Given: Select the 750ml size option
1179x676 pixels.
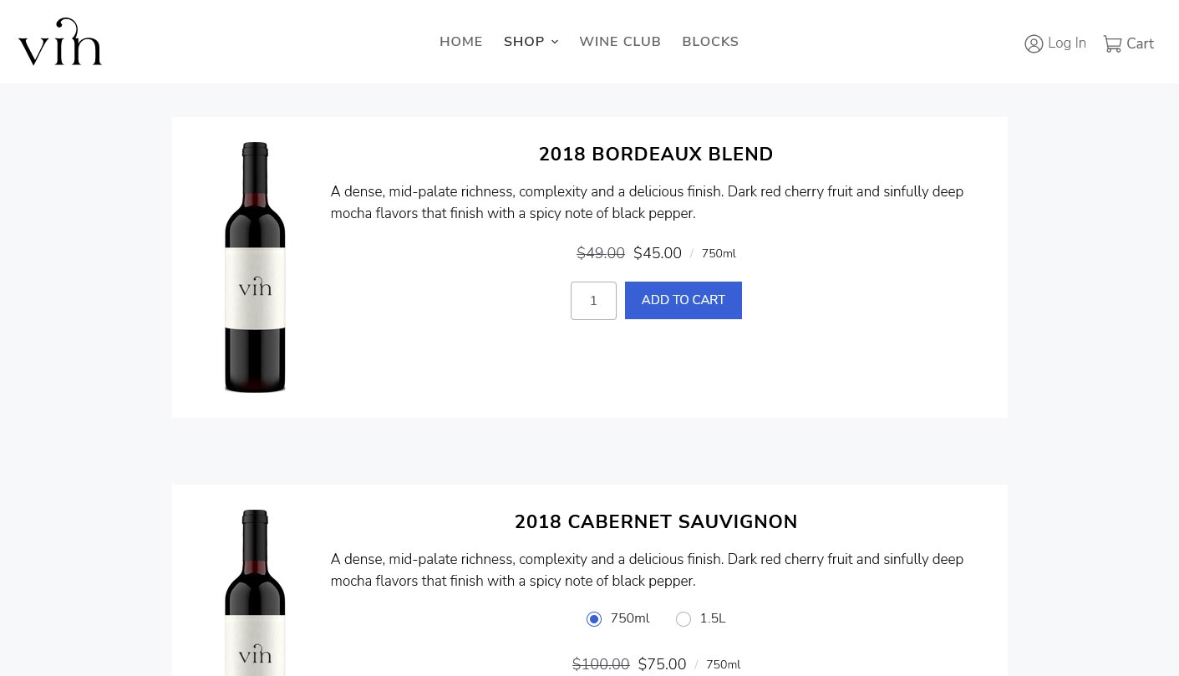Looking at the screenshot, I should [x=594, y=619].
